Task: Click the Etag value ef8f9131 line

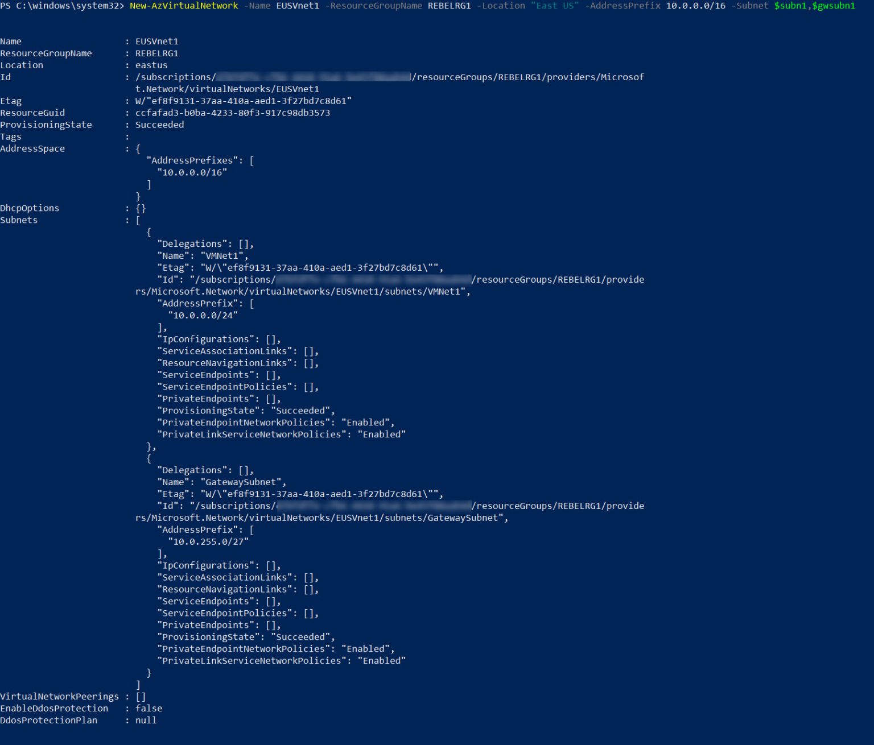Action: pyautogui.click(x=244, y=101)
